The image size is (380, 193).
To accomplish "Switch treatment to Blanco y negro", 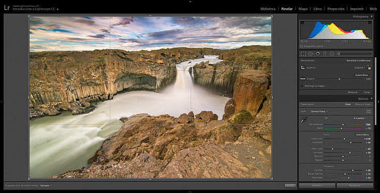I will pos(363,104).
